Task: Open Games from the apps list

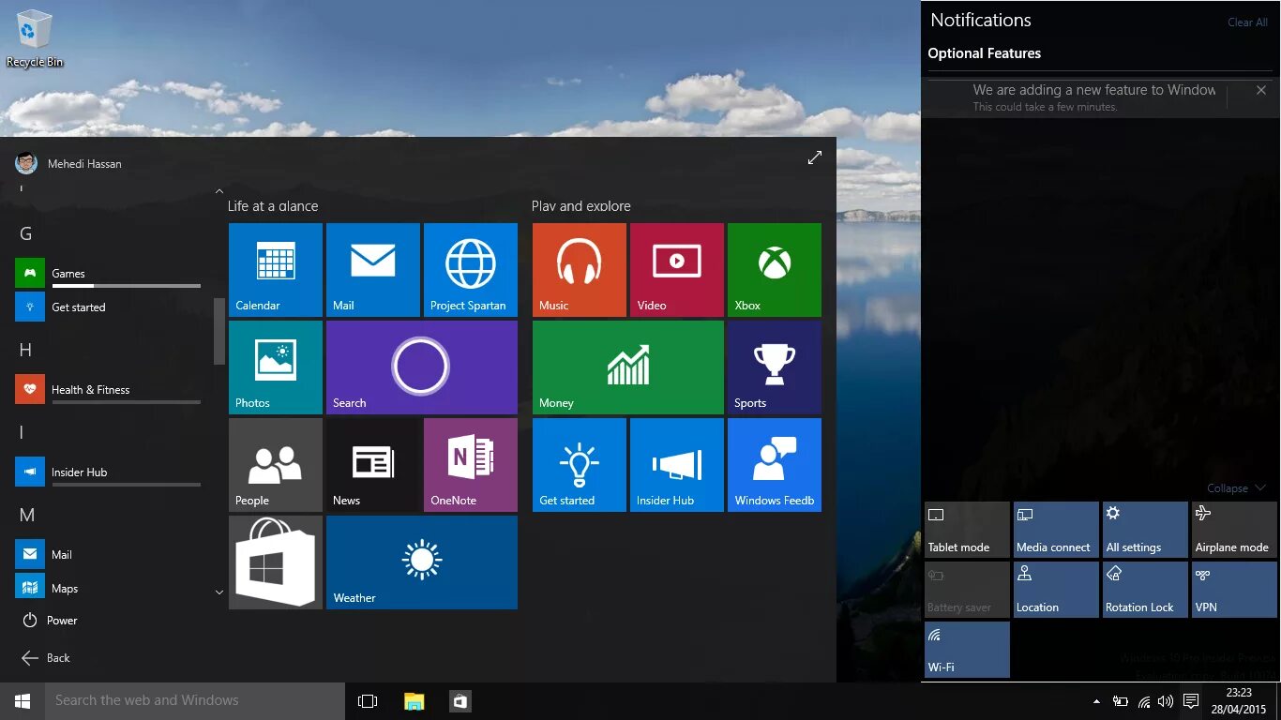Action: 108,274
